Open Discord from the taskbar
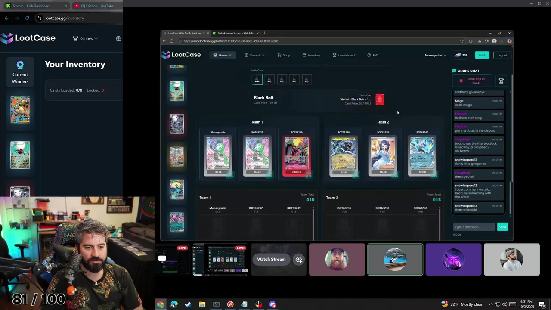551x310 pixels. click(x=272, y=304)
